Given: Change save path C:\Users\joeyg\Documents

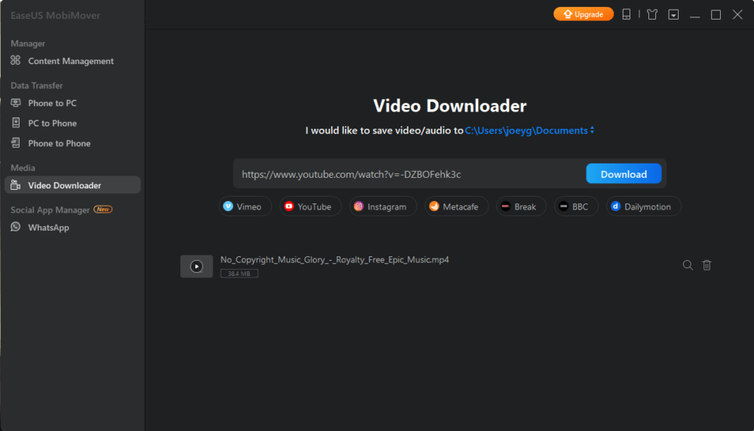Looking at the screenshot, I should click(526, 130).
